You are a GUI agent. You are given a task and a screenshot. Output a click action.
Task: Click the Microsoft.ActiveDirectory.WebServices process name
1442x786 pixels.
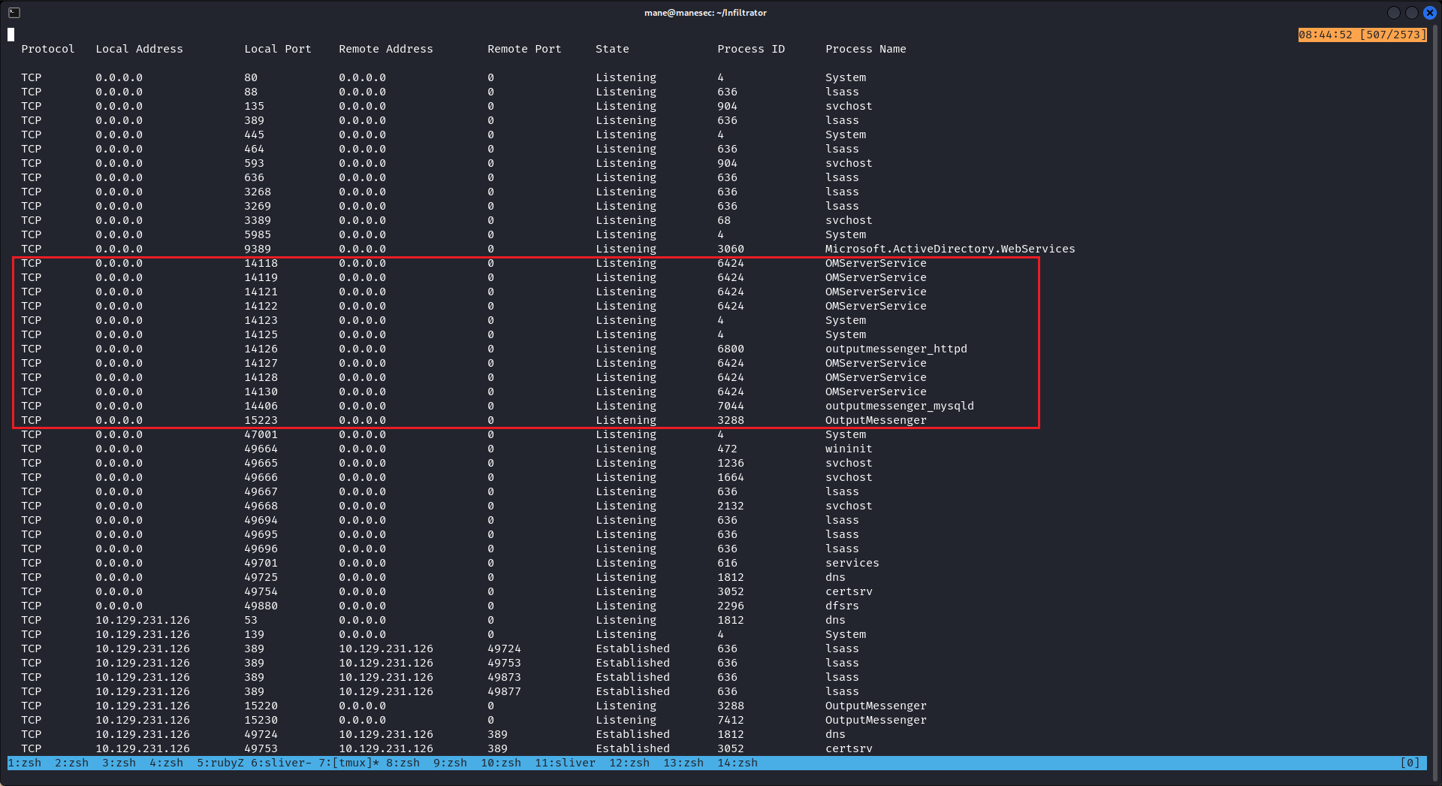[x=950, y=249]
